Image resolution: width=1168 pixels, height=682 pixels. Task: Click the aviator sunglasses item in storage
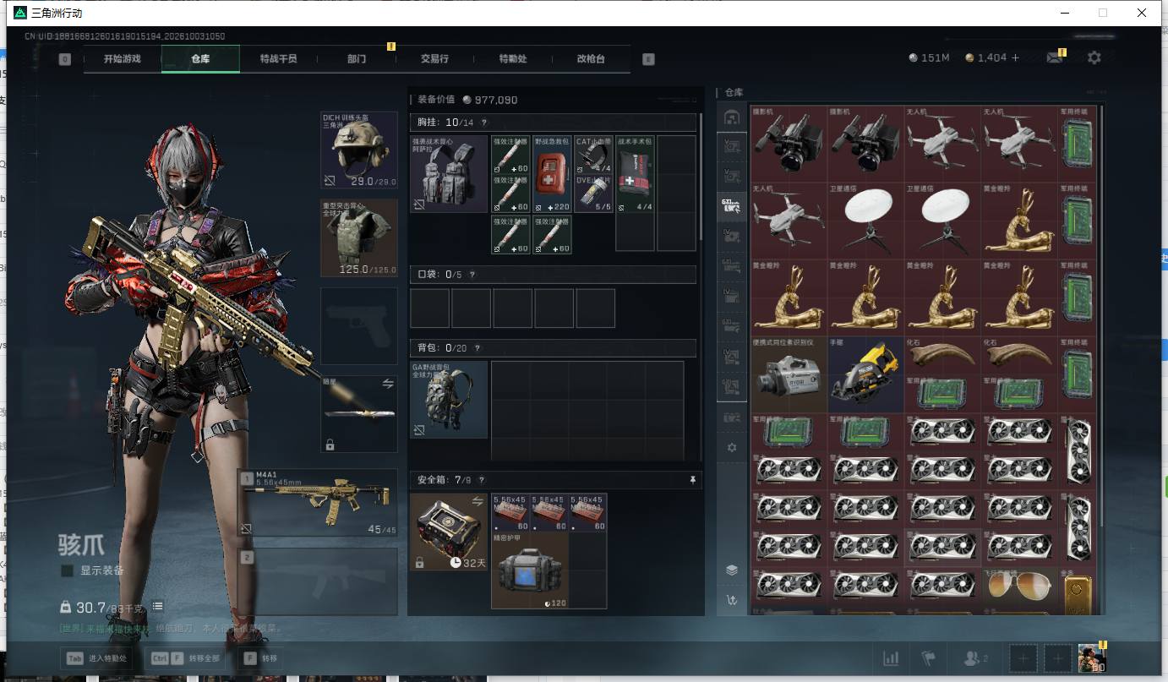[1018, 585]
